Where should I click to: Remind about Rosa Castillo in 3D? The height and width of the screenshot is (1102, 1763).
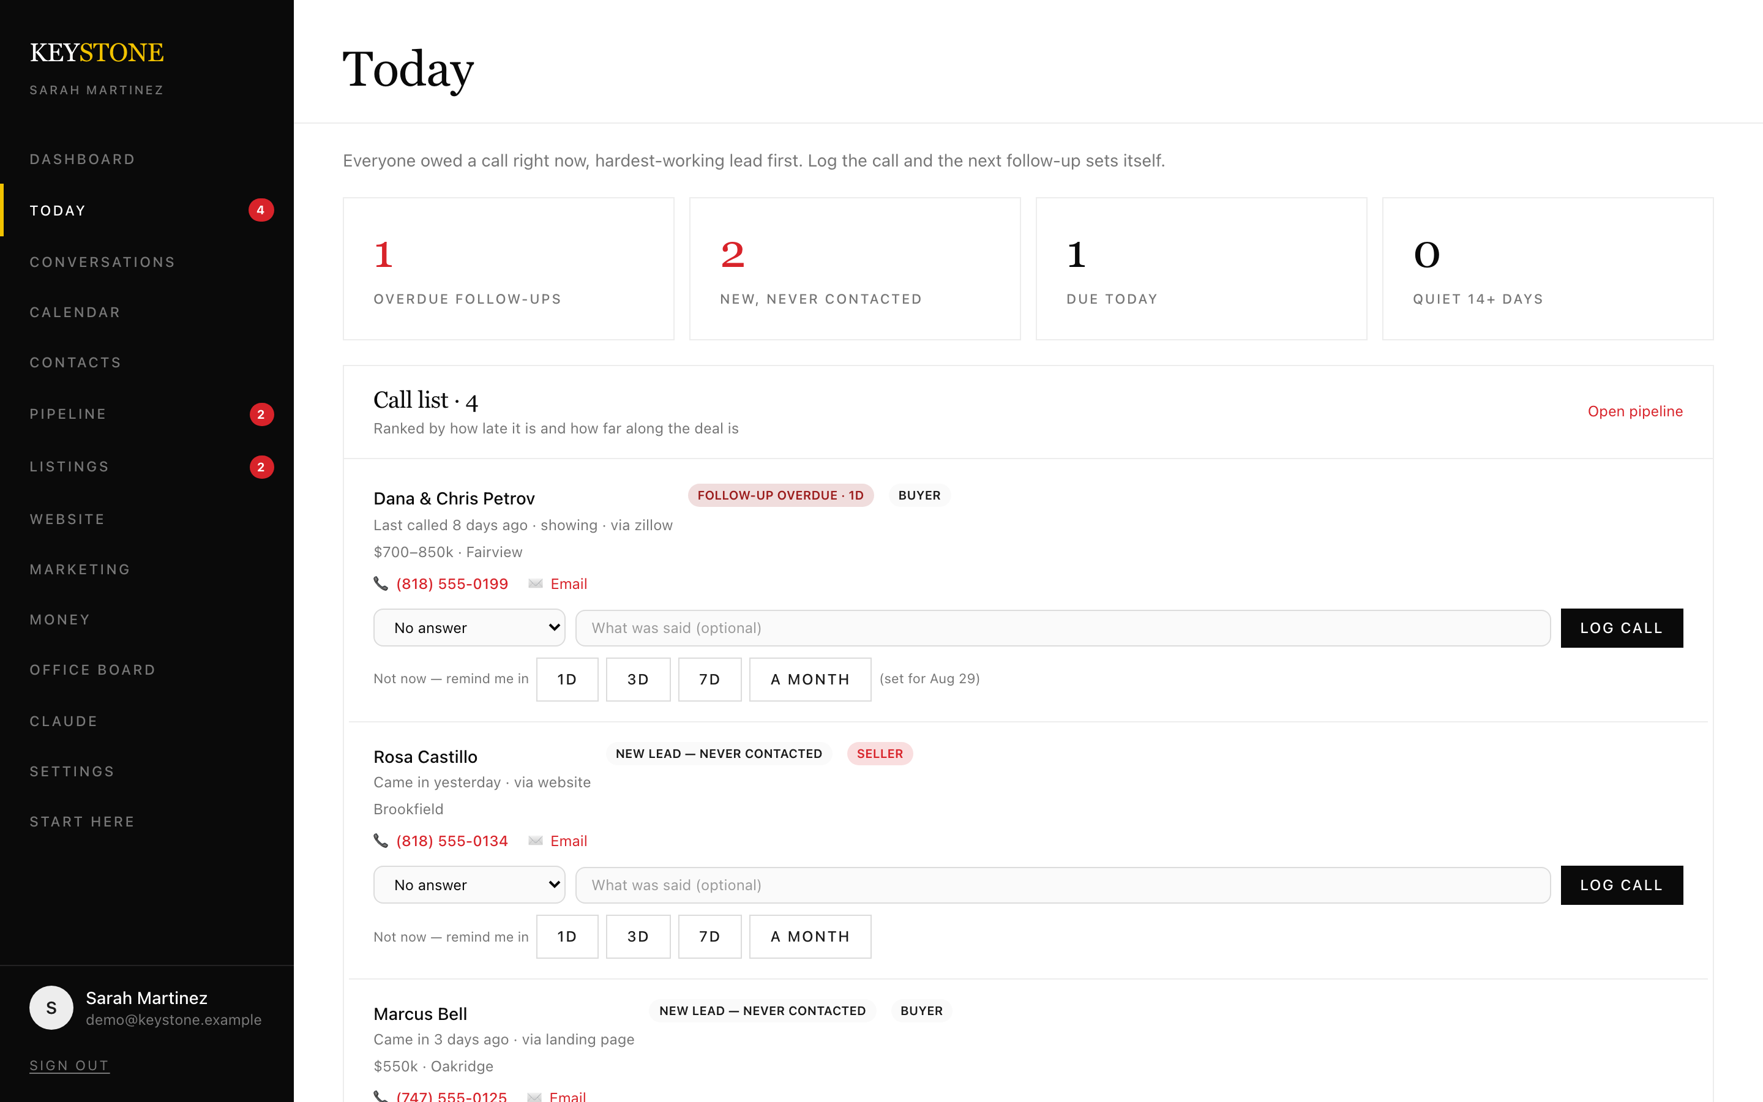point(638,937)
